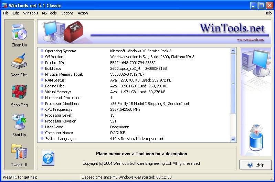Click Processor Identifier value x86 Family 15
The height and width of the screenshot is (182, 275).
coord(149,104)
